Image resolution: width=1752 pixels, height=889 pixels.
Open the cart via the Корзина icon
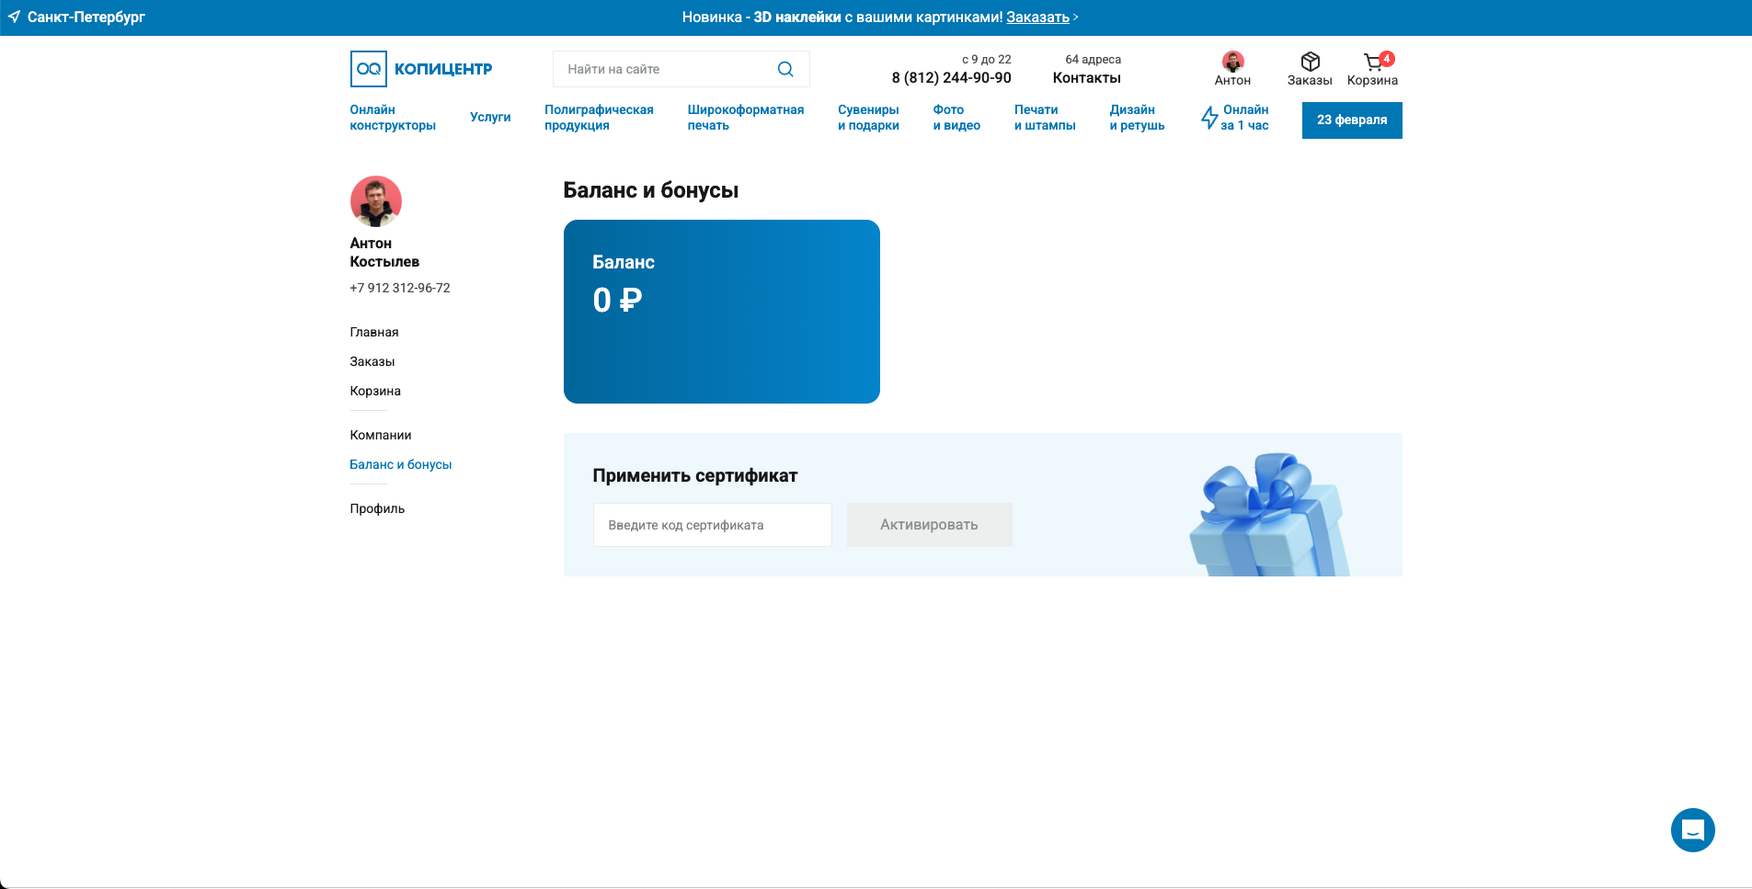coord(1372,64)
